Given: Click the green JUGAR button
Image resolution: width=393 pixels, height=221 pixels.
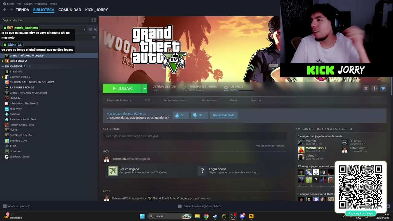Looking at the screenshot, I should coord(122,88).
